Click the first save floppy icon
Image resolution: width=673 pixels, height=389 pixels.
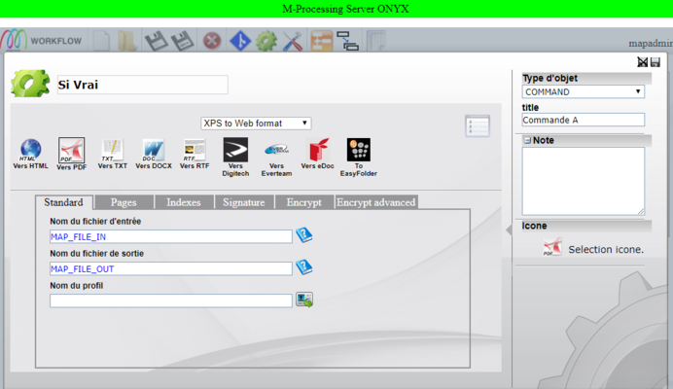coord(157,41)
